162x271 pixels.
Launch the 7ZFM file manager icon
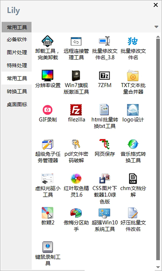pos(105,75)
